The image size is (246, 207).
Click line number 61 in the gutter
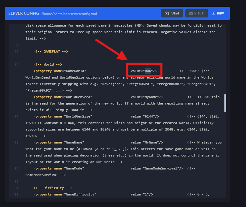point(16,143)
